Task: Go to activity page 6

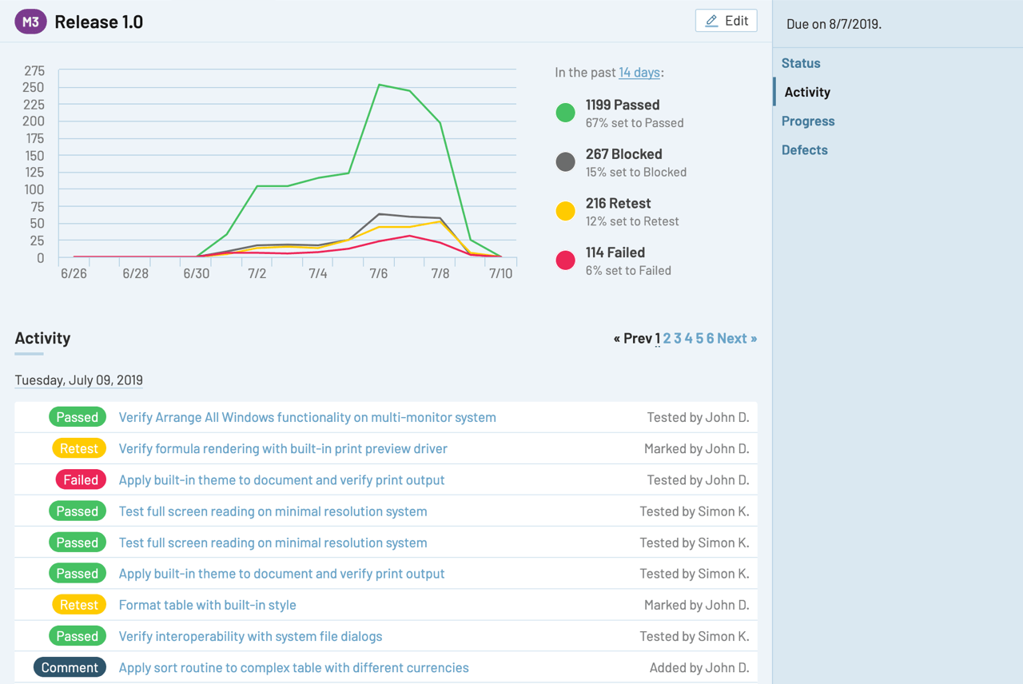Action: [710, 338]
